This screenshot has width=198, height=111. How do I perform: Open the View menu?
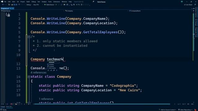(14, 2)
